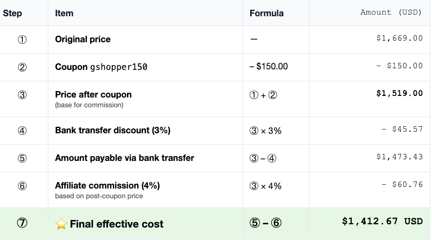Select the Affiliate commission (4%) label
Screen dimensions: 432x240
click(107, 186)
